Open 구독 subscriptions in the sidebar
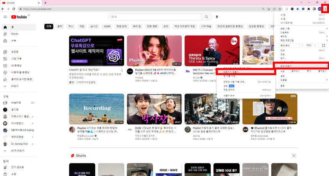Viewport: 329px width, 176px height. [x=18, y=41]
